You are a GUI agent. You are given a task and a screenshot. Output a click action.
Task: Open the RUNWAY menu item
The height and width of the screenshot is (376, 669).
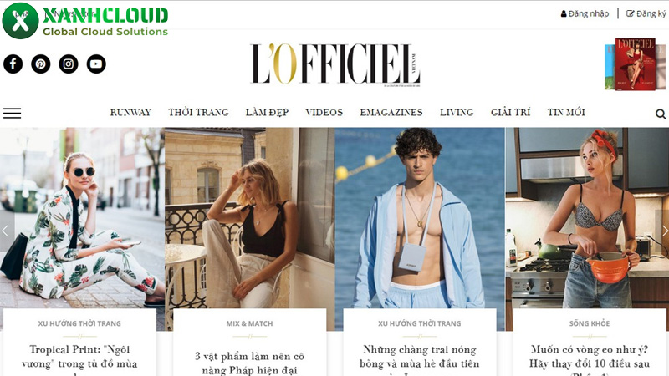point(130,113)
